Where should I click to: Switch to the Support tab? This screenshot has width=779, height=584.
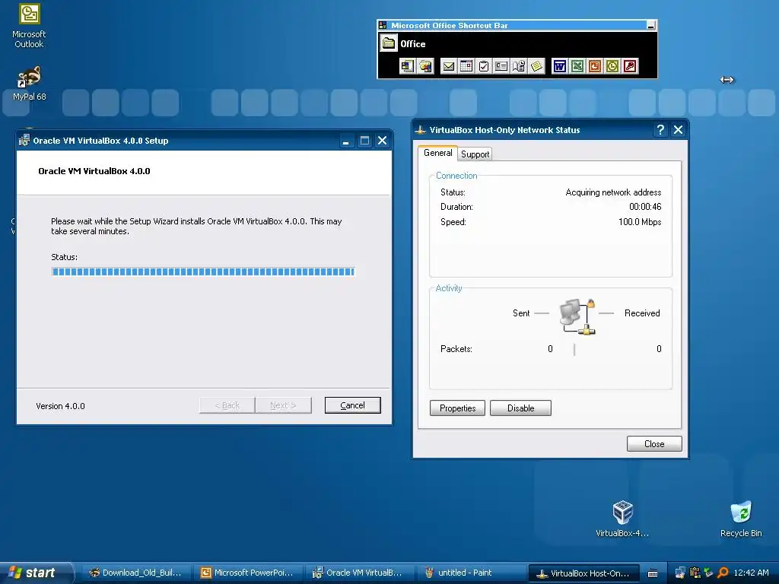pyautogui.click(x=475, y=154)
